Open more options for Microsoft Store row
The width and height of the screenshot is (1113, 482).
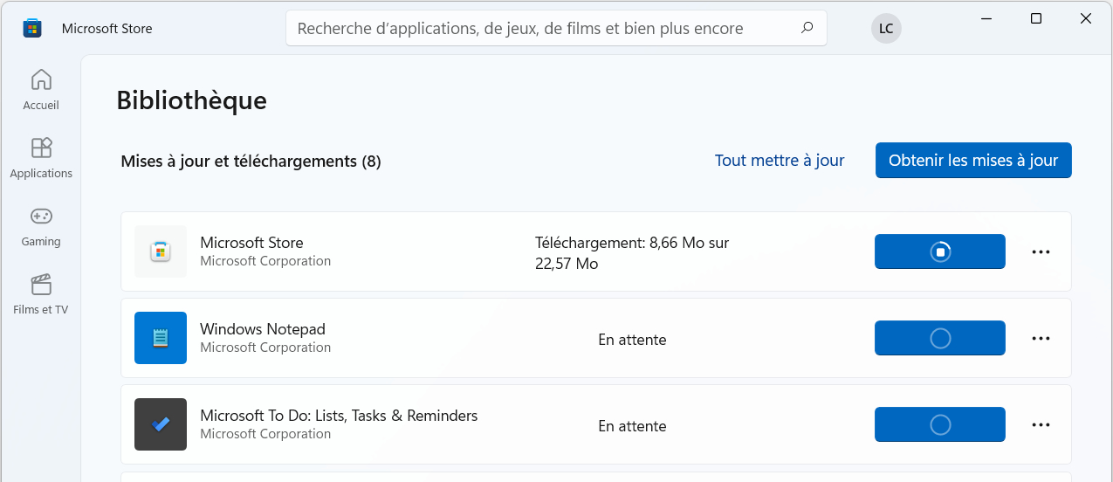(1041, 251)
